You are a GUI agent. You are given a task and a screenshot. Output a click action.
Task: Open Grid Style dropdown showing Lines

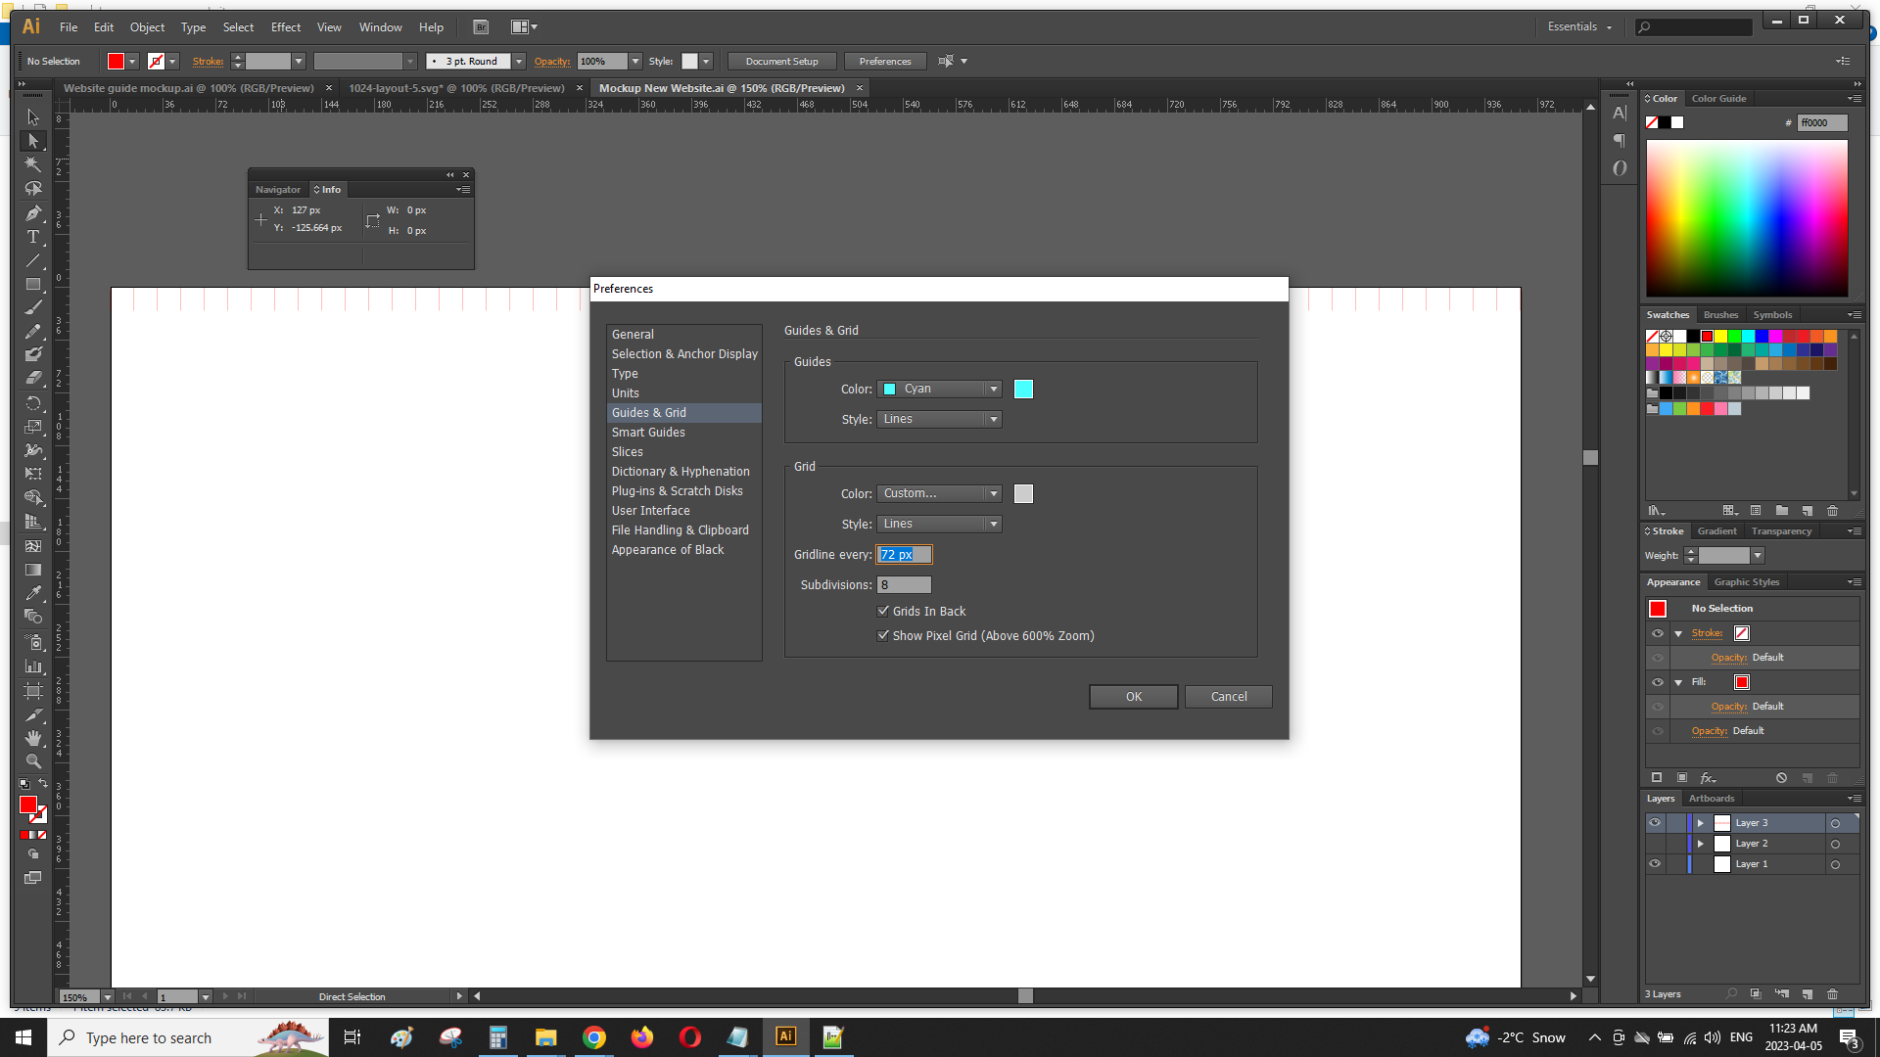939,524
